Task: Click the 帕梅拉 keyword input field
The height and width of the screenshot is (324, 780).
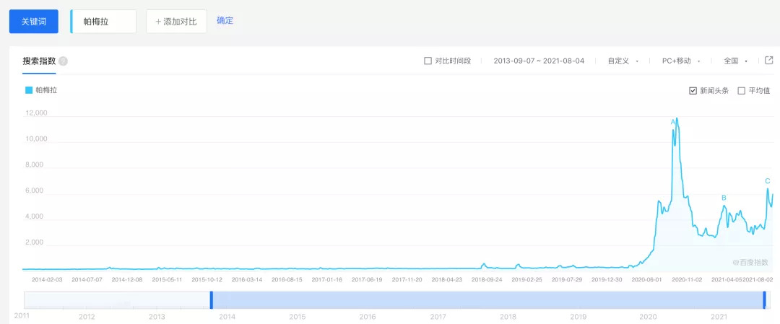Action: [105, 22]
